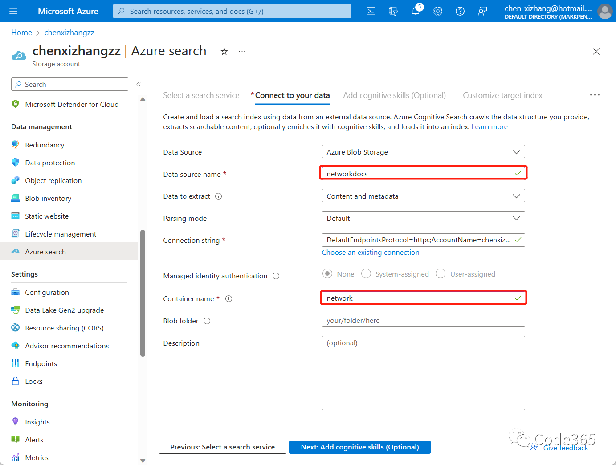The image size is (616, 465).
Task: Select Blob inventory in the sidebar
Action: click(48, 198)
